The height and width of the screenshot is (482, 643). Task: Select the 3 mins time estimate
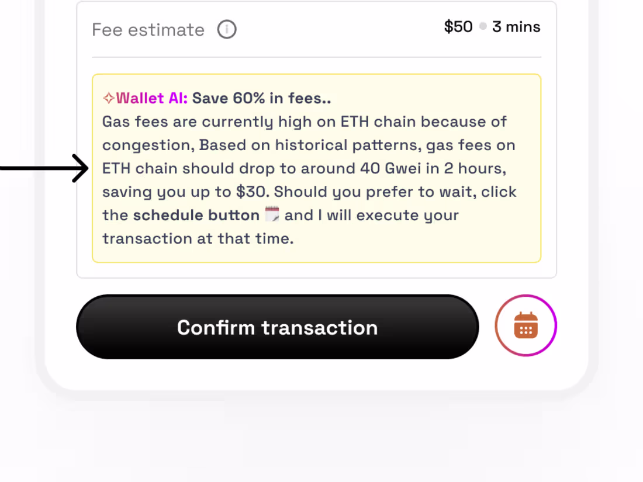coord(516,26)
